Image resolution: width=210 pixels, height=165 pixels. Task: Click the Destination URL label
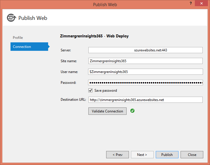point(73,100)
